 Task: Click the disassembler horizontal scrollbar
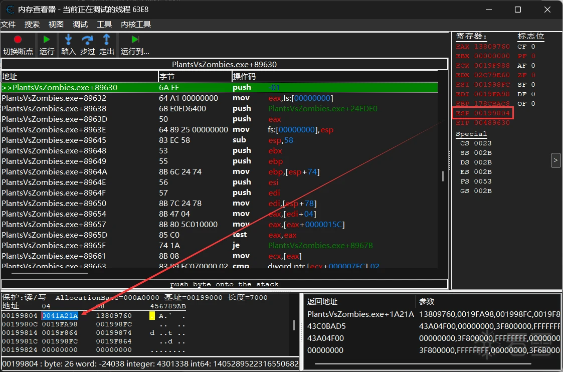click(50, 274)
